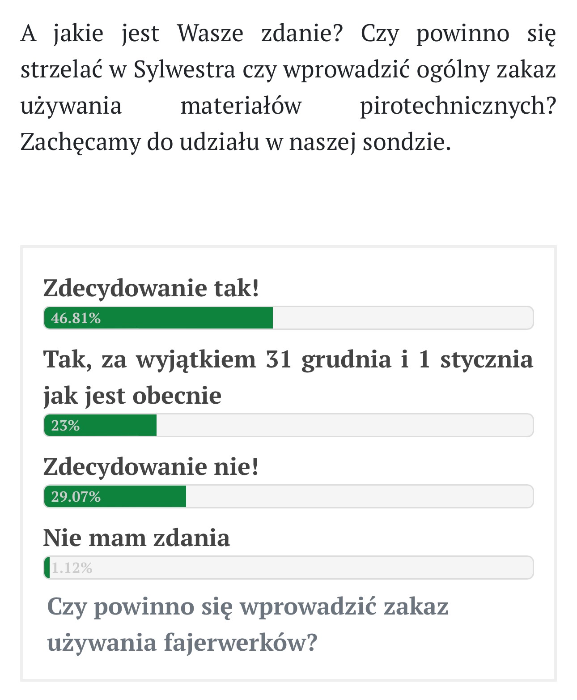The height and width of the screenshot is (700, 577).
Task: Click the poll question 'Czy powinno się wprowadzić zakaz'
Action: (248, 607)
